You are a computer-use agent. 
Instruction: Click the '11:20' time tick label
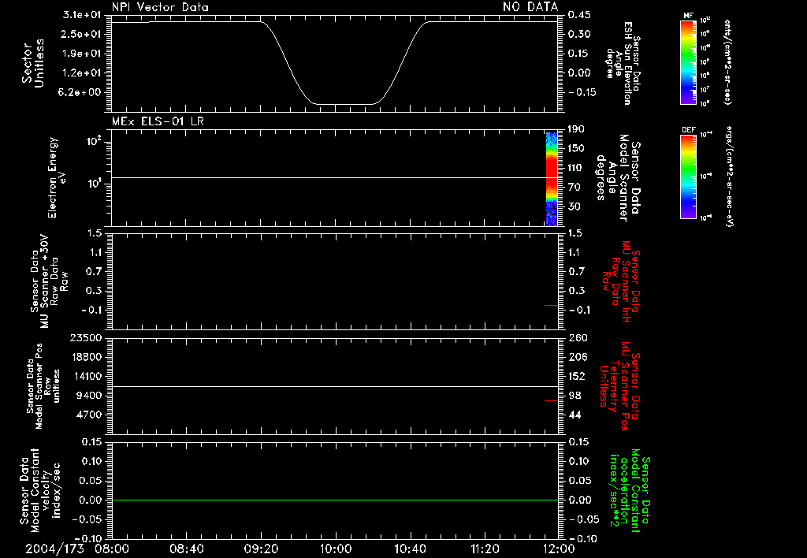coord(484,549)
